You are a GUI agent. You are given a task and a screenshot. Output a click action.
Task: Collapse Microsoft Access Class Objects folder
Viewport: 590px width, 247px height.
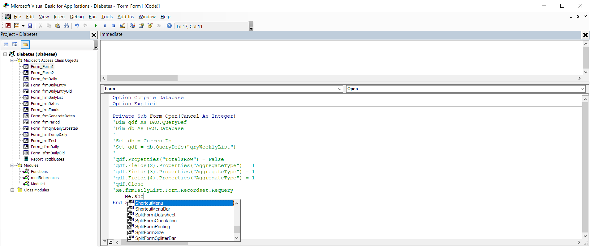[x=12, y=61]
